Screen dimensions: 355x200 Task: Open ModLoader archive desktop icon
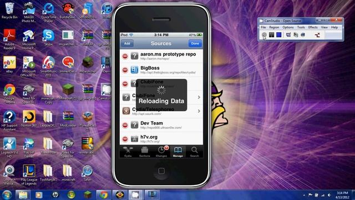(68, 118)
